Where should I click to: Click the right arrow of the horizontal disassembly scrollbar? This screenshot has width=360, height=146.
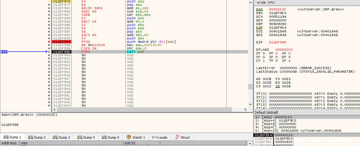[245, 109]
